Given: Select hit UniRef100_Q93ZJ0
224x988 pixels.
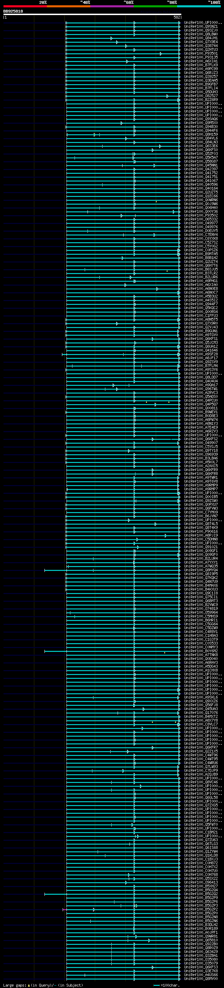Looking at the screenshot, I should pos(201,30).
